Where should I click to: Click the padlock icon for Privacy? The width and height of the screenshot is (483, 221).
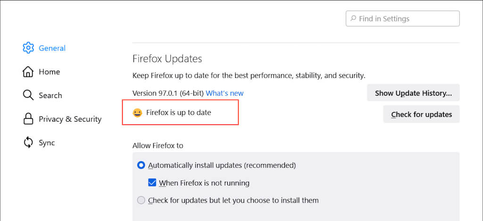pyautogui.click(x=28, y=119)
